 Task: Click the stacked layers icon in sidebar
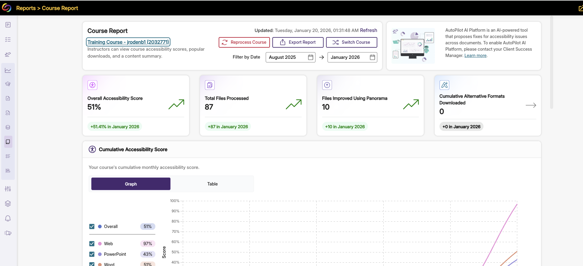coord(8,204)
